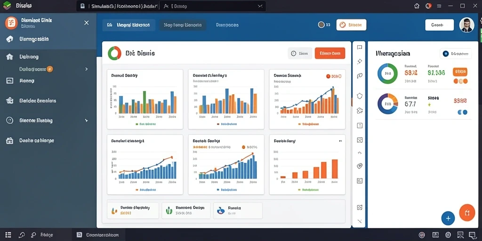Toggle the gray circle indicator in header

321,25
